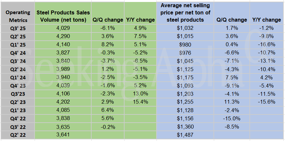This screenshot has width=285, height=141.
Task: Click the Q1' 23 row label
Action: 16,110
